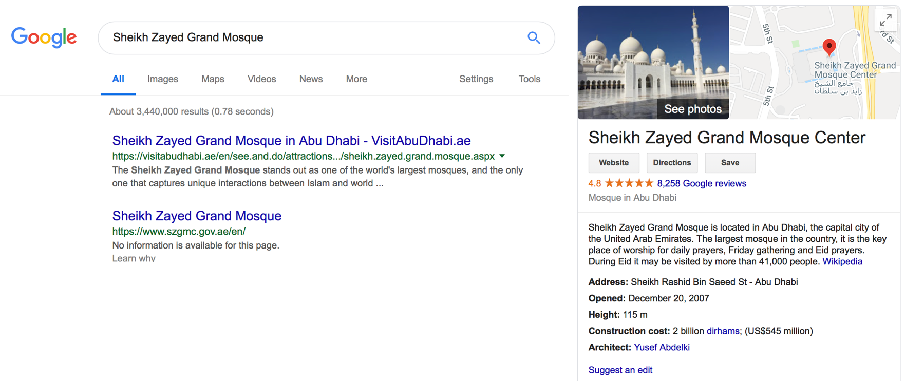Viewport: 905px width, 381px height.
Task: Open the Videos tab
Action: pos(261,79)
